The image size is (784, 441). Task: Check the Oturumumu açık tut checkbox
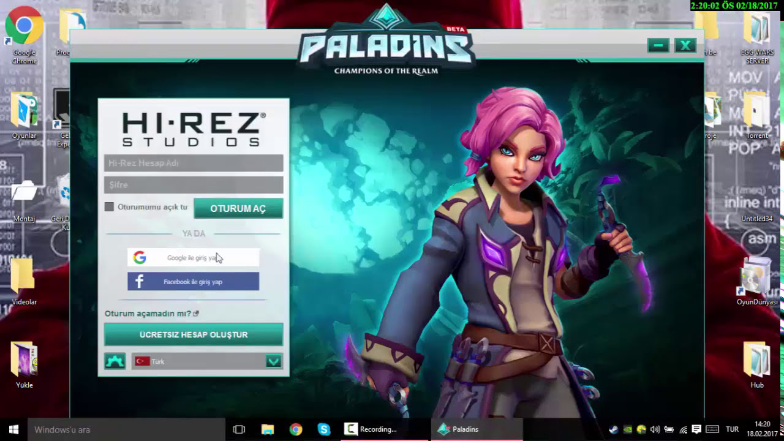pyautogui.click(x=109, y=207)
